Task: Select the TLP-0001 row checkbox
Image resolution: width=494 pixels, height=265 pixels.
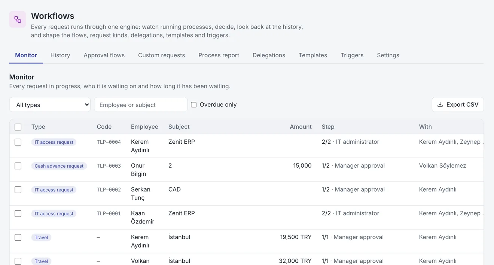Action: pos(18,213)
